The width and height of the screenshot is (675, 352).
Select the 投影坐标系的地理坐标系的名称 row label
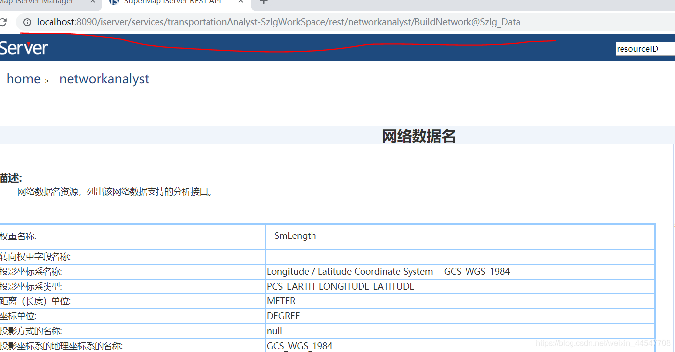(x=61, y=346)
